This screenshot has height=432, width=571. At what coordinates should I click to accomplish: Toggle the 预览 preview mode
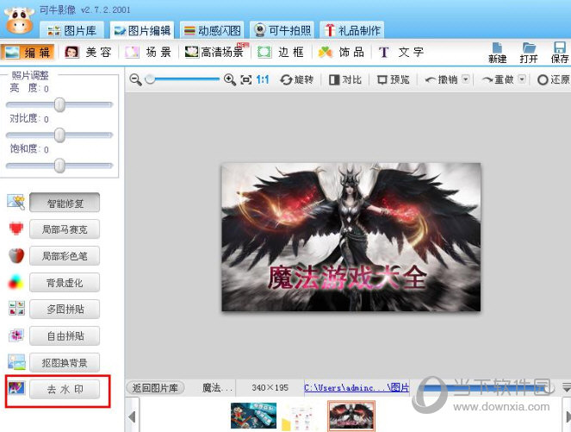click(x=392, y=79)
